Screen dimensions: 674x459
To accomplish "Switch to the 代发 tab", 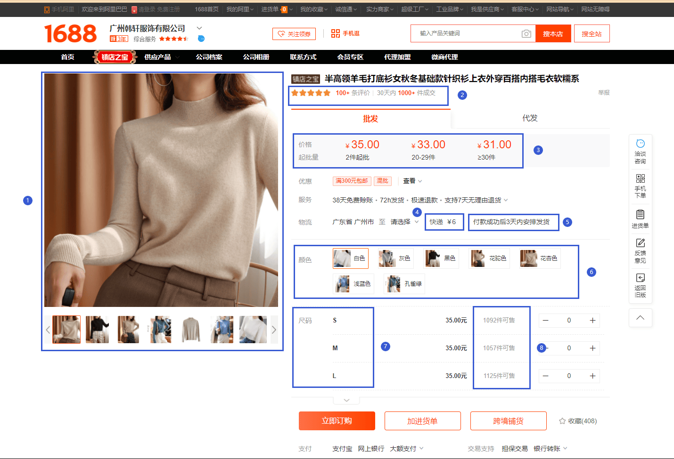I will coord(530,118).
